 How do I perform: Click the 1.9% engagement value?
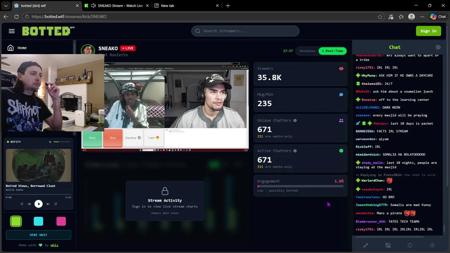[x=339, y=181]
